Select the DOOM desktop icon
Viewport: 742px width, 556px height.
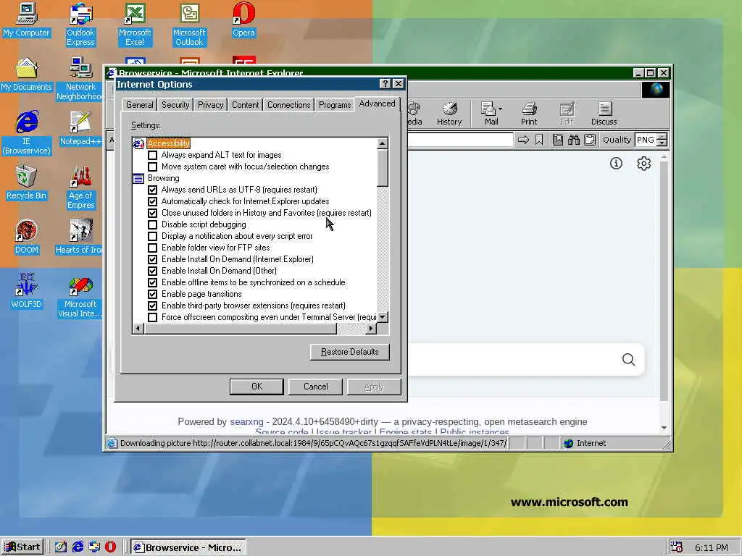27,237
